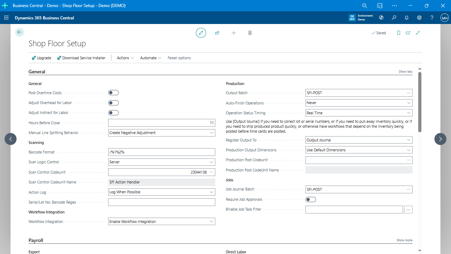Open the Automate menu
The width and height of the screenshot is (451, 254).
coord(150,58)
